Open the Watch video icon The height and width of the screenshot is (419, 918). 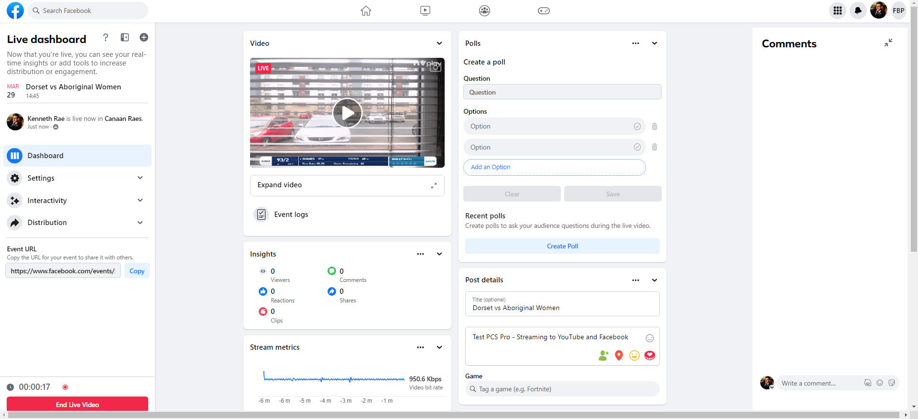pyautogui.click(x=425, y=11)
